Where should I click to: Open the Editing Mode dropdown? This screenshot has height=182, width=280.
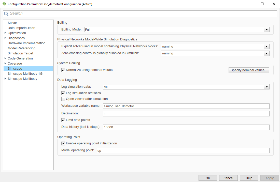click(x=267, y=30)
